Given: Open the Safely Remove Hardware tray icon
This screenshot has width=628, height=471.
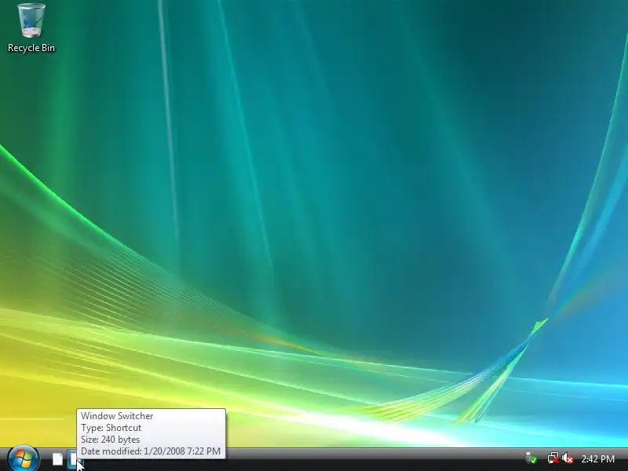Looking at the screenshot, I should click(x=531, y=458).
